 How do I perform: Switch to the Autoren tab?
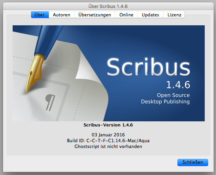point(61,15)
